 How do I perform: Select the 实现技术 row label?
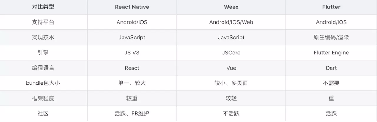(x=43, y=38)
